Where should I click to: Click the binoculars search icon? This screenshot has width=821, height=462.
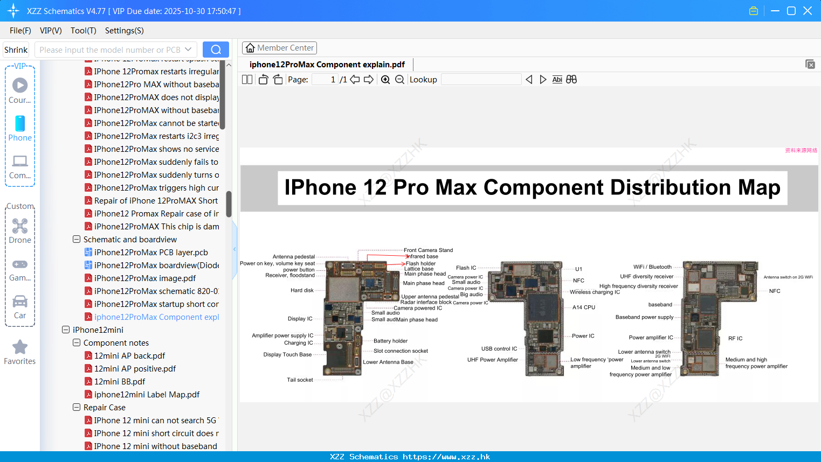click(x=571, y=80)
